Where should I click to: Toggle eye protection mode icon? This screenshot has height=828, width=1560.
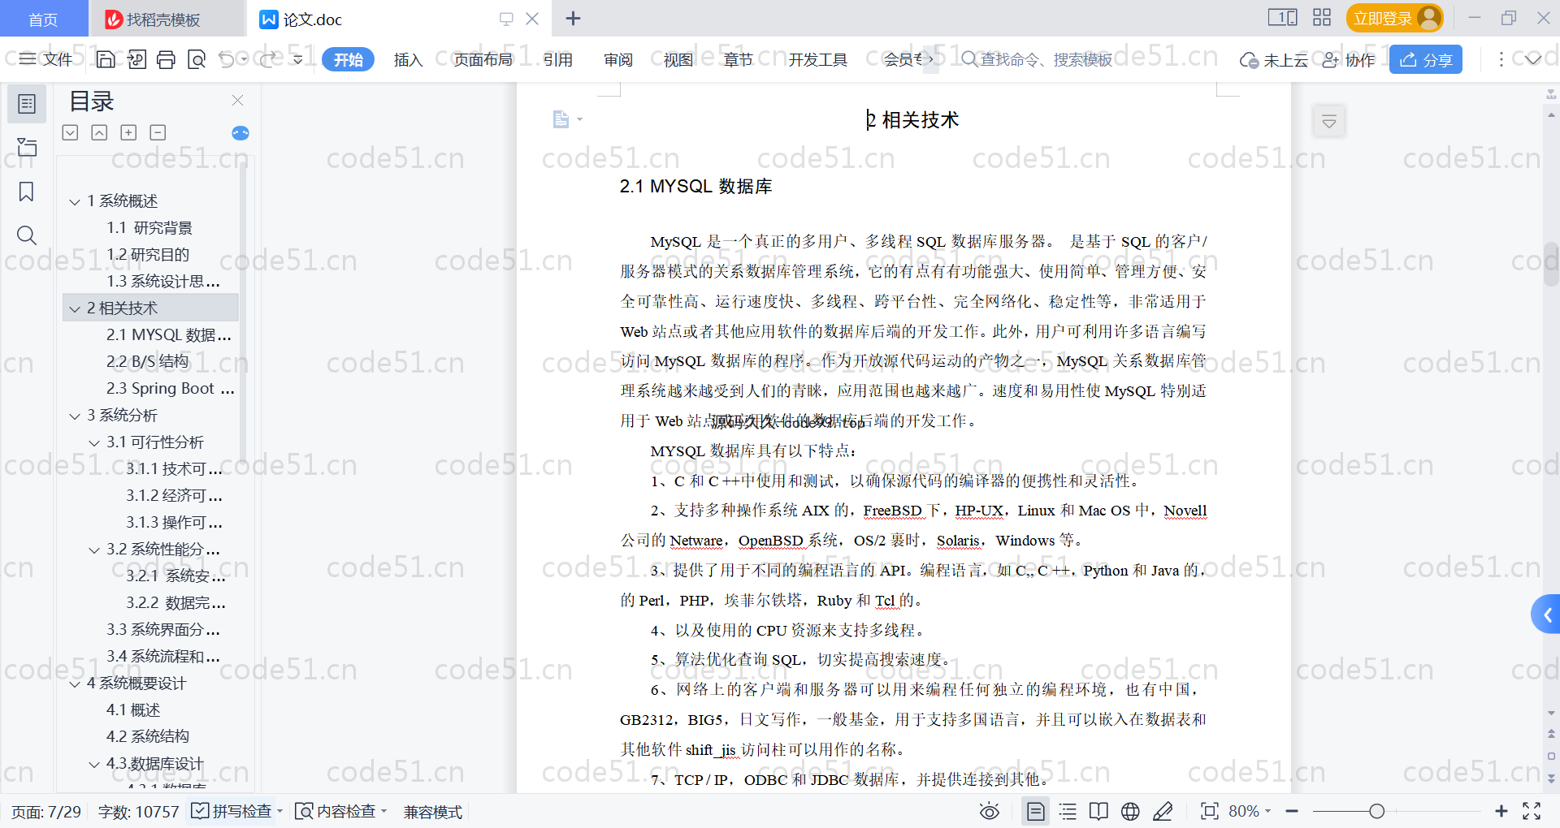coord(989,811)
